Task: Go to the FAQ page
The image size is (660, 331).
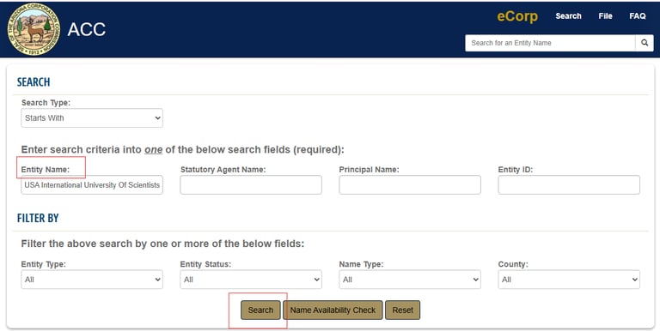Action: tap(638, 16)
